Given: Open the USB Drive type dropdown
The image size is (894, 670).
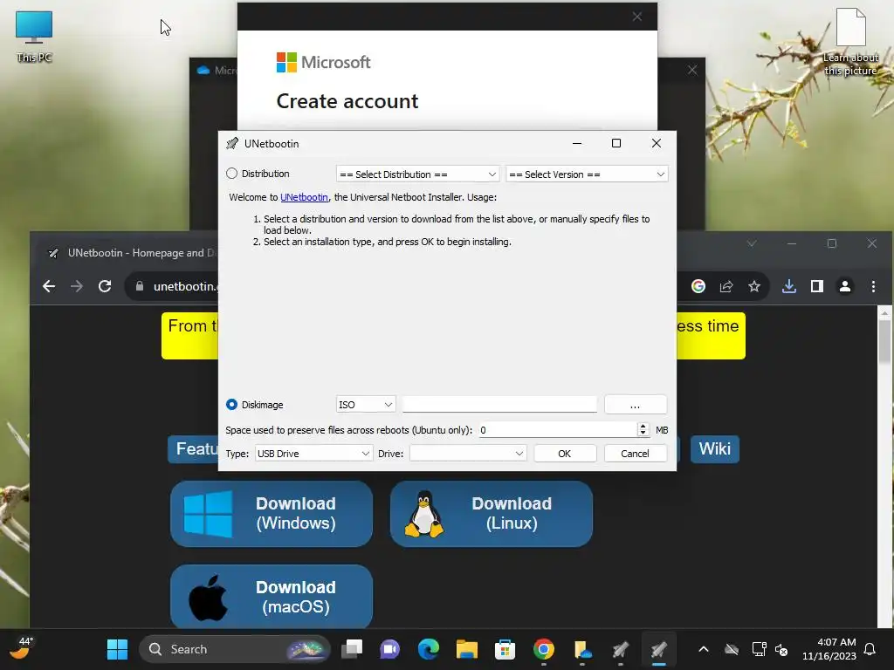Looking at the screenshot, I should click(313, 454).
